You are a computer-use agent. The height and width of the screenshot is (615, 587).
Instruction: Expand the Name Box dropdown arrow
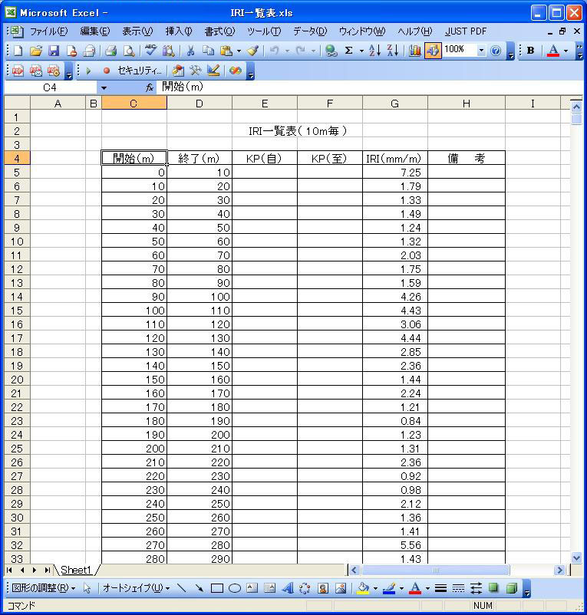point(104,88)
